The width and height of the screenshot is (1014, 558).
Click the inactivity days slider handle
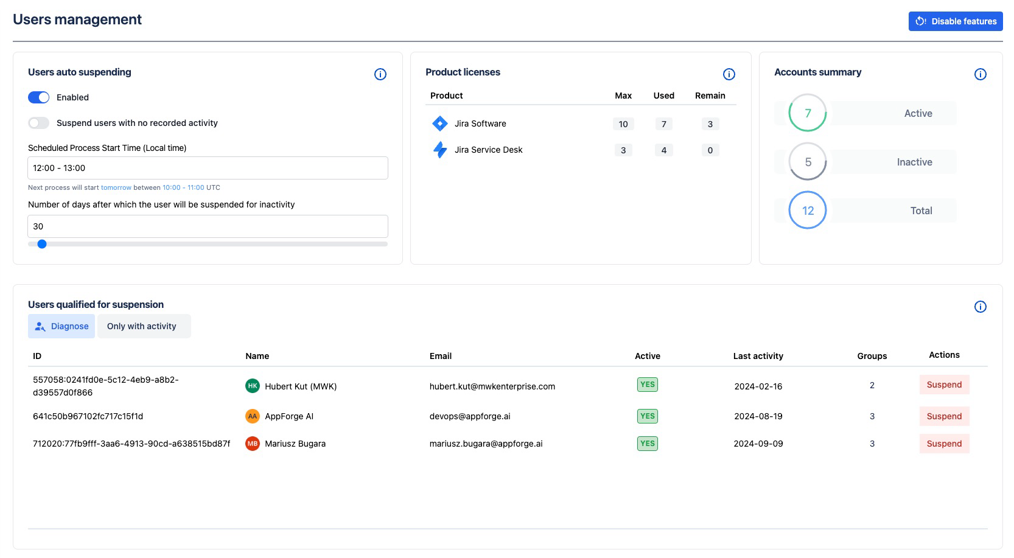click(42, 244)
